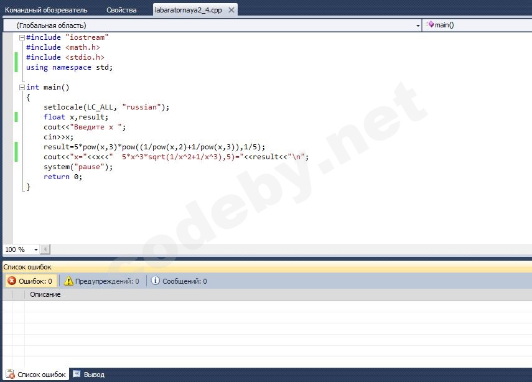Image resolution: width=532 pixels, height=382 pixels.
Task: Sort by the Описание column header
Action: tap(45, 294)
